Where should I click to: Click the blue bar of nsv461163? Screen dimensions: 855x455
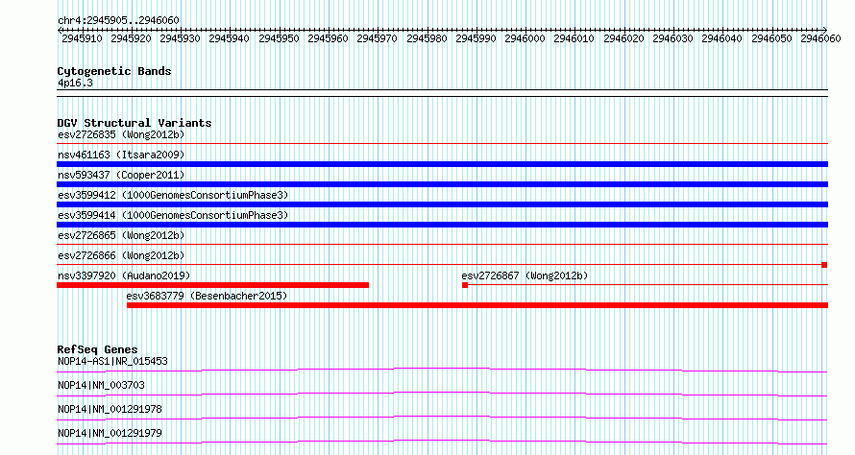(442, 164)
